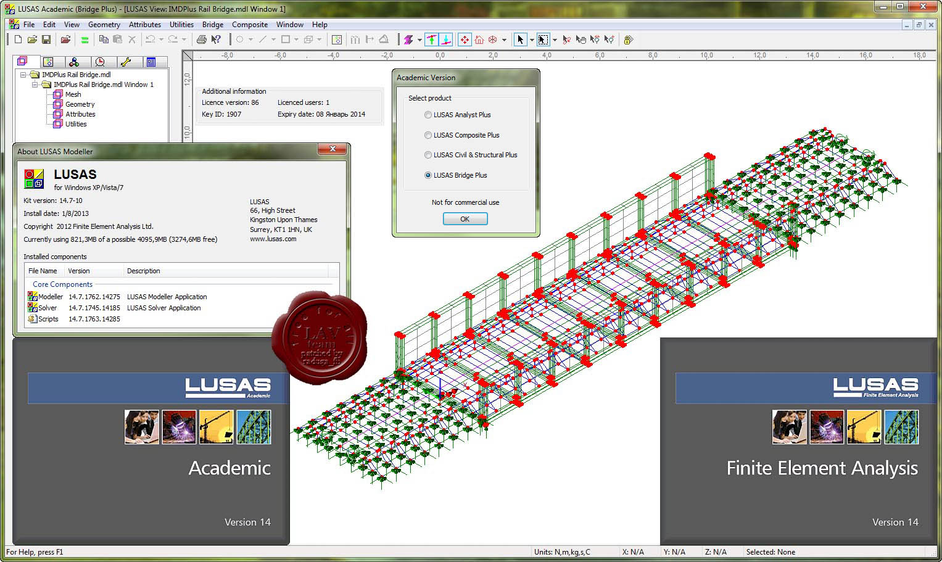Screen dimensions: 942x562
Task: Toggle the cyan loading display icon
Action: 446,39
